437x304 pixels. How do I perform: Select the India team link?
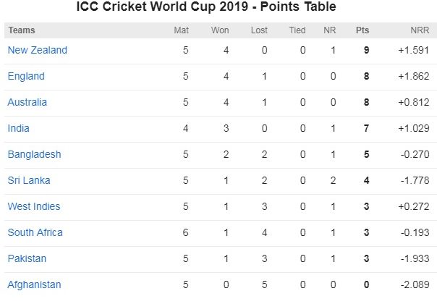pyautogui.click(x=18, y=128)
